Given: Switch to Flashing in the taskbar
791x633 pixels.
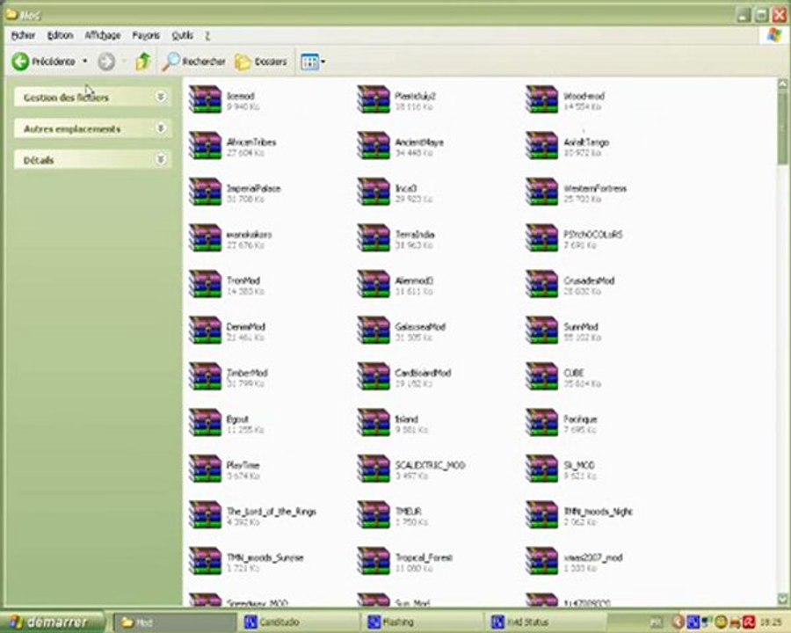Looking at the screenshot, I should click(424, 622).
